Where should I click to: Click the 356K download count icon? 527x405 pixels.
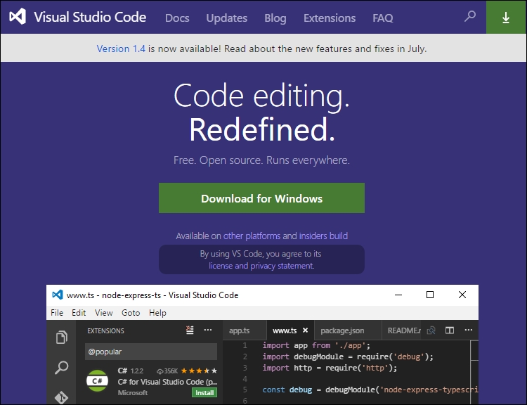click(x=160, y=371)
